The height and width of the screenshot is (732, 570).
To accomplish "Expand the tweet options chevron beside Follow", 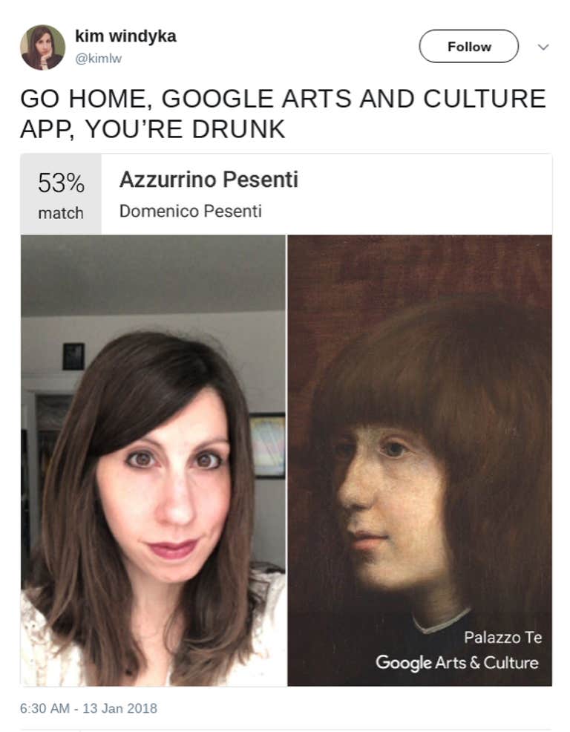I will tap(543, 47).
